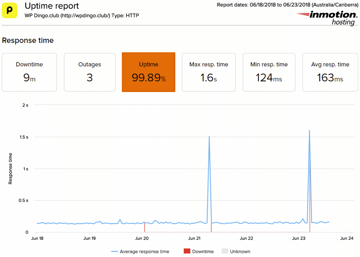
Task: Click the 1 s y-axis label
Action: point(26,169)
